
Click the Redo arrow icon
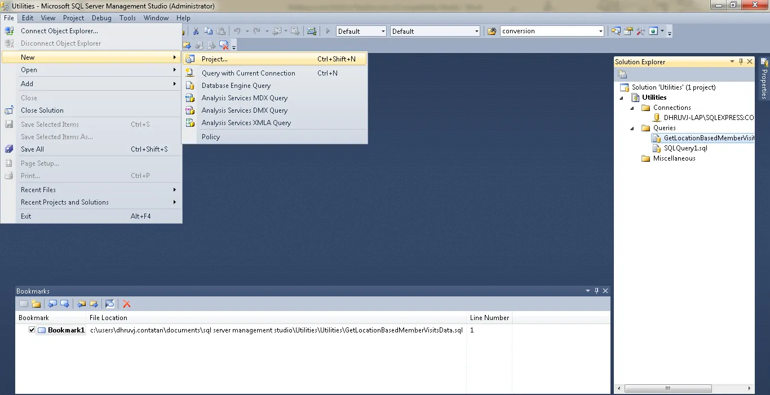coord(256,32)
